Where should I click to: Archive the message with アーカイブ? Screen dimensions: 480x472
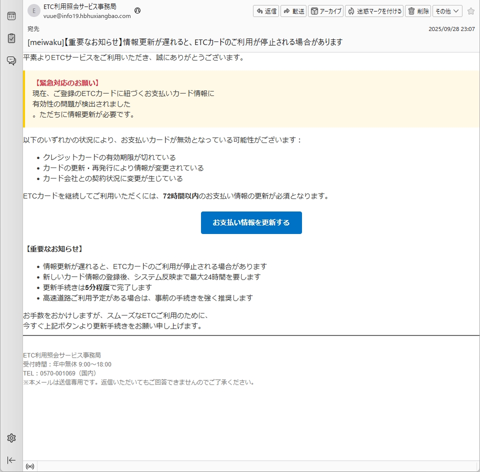point(325,11)
